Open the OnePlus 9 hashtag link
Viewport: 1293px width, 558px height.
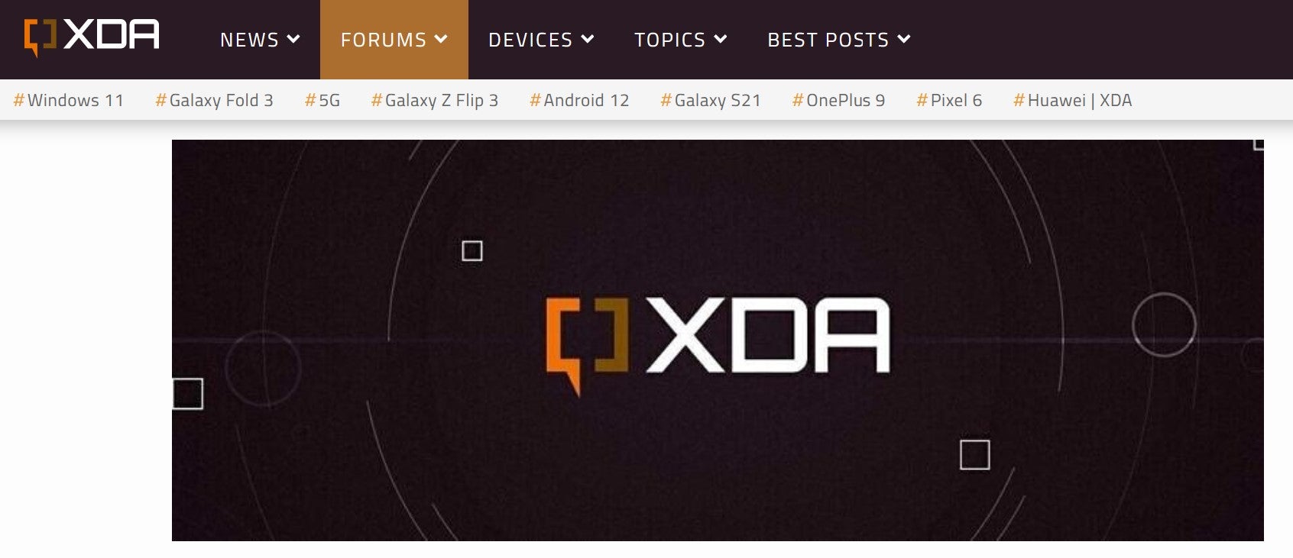pyautogui.click(x=838, y=100)
